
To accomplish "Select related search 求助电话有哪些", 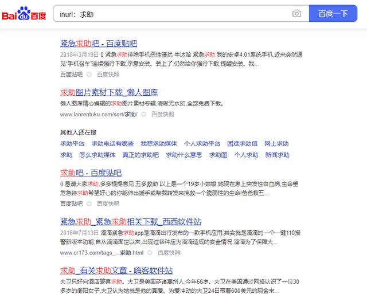I will point(112,144).
